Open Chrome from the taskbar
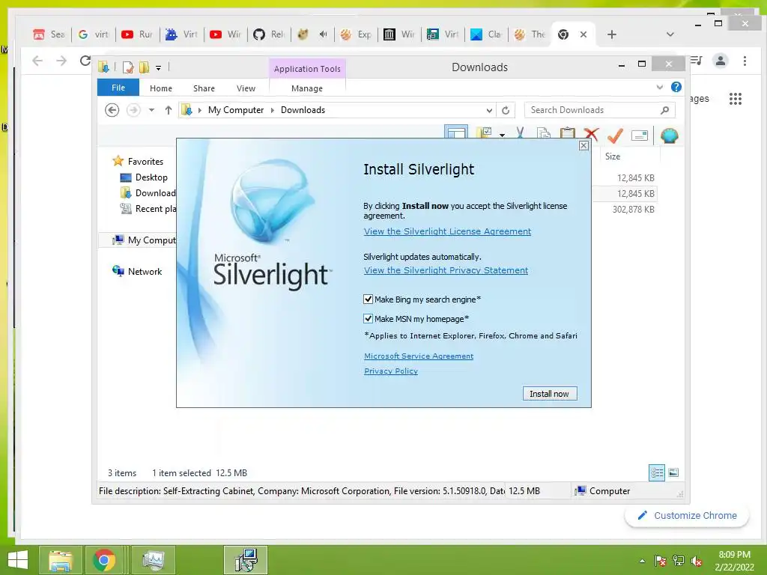The width and height of the screenshot is (767, 575). click(x=103, y=560)
